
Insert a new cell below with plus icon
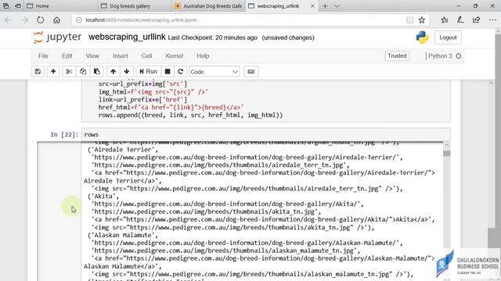click(x=53, y=72)
